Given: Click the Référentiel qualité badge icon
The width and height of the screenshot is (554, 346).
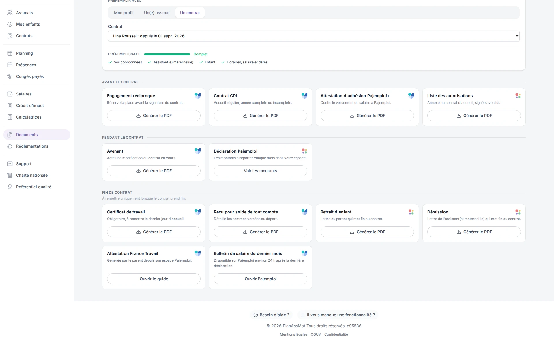Looking at the screenshot, I should tap(10, 187).
